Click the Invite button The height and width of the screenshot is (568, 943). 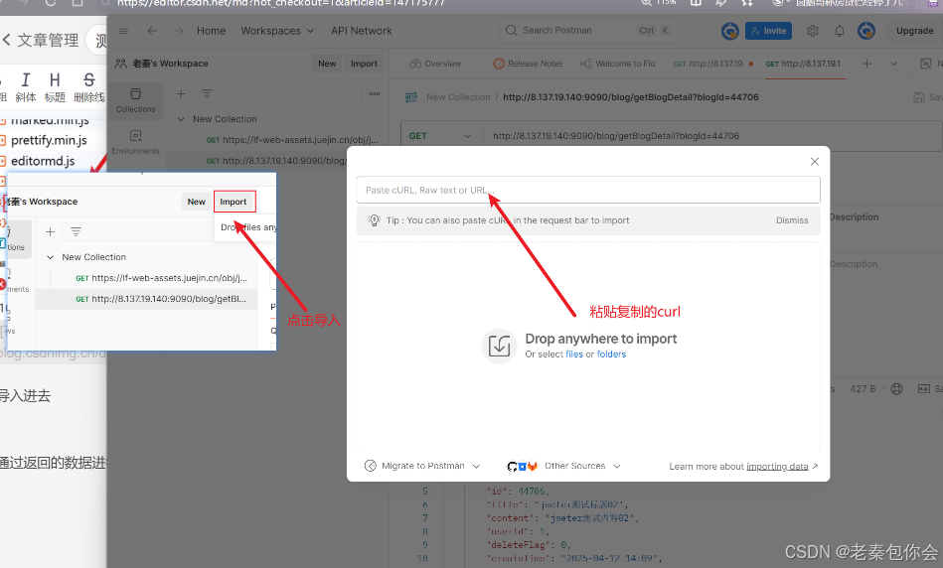[768, 31]
